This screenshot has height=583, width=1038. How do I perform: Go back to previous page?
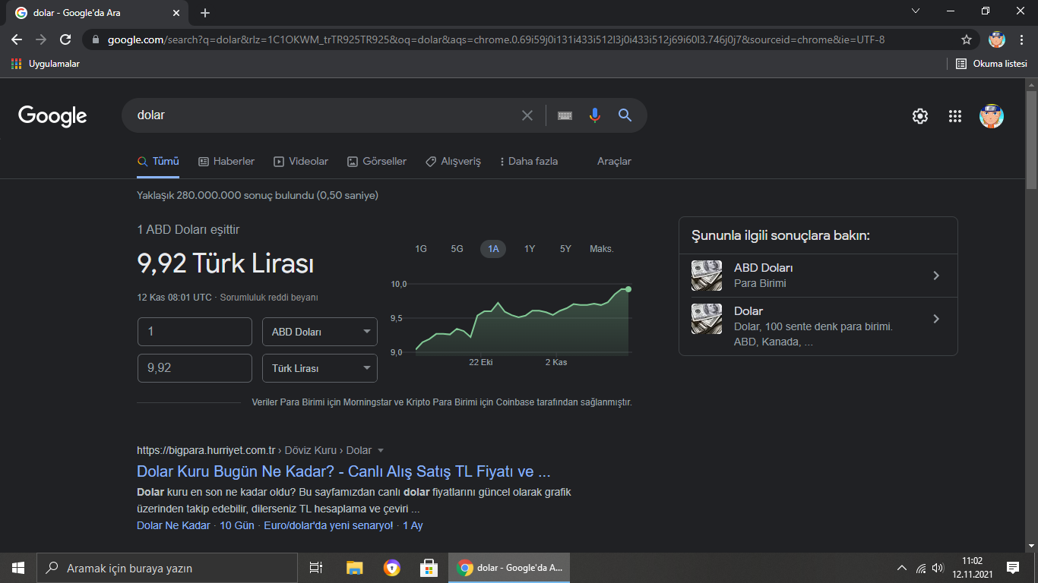pos(17,39)
